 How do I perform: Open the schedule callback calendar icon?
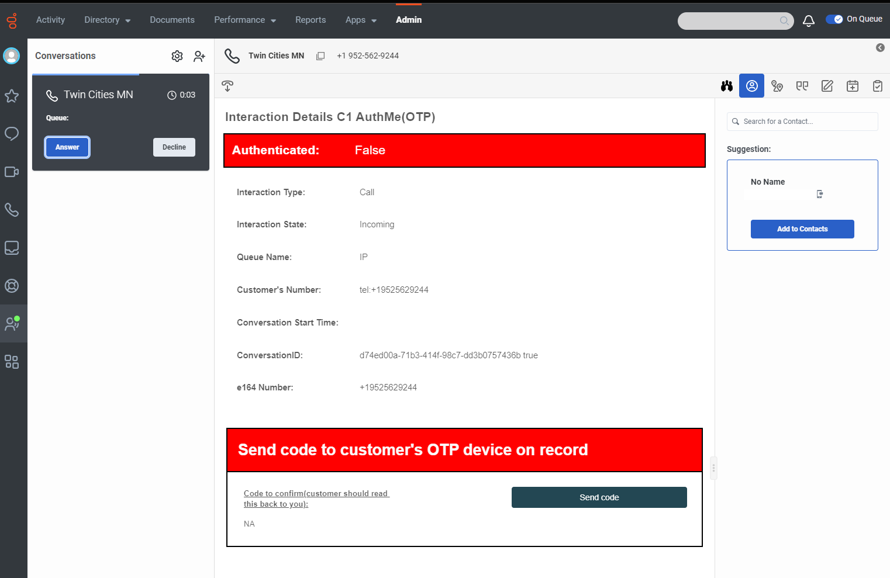pyautogui.click(x=852, y=85)
